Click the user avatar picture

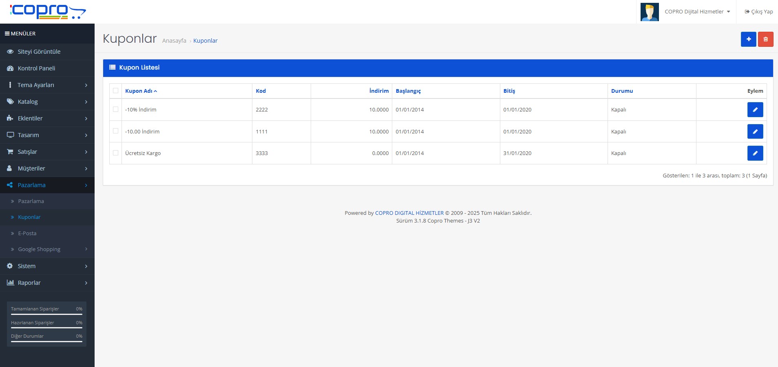[649, 12]
